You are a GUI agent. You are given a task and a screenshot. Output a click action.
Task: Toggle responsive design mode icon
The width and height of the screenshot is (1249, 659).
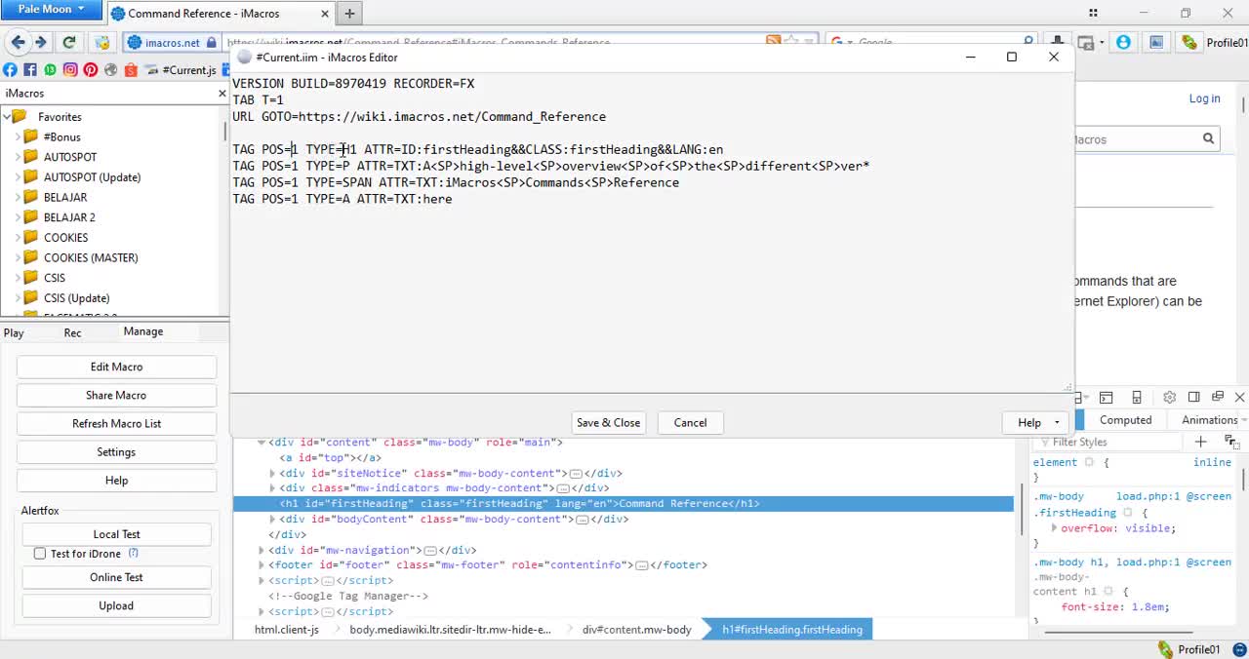point(1137,398)
